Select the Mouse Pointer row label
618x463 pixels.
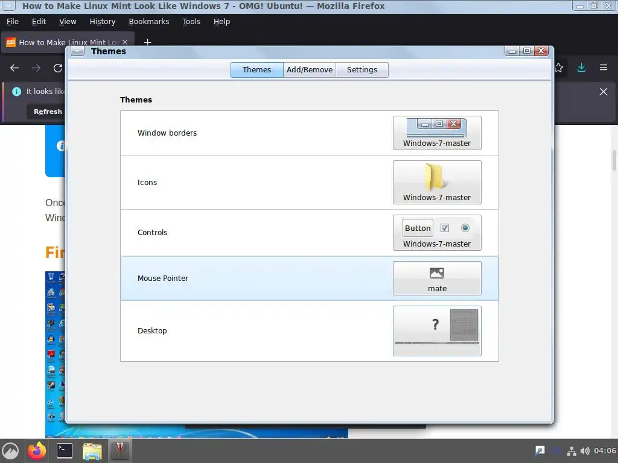tap(163, 279)
